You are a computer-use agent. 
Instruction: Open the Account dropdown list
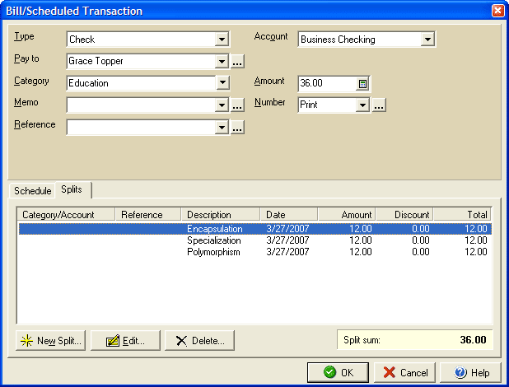[427, 39]
